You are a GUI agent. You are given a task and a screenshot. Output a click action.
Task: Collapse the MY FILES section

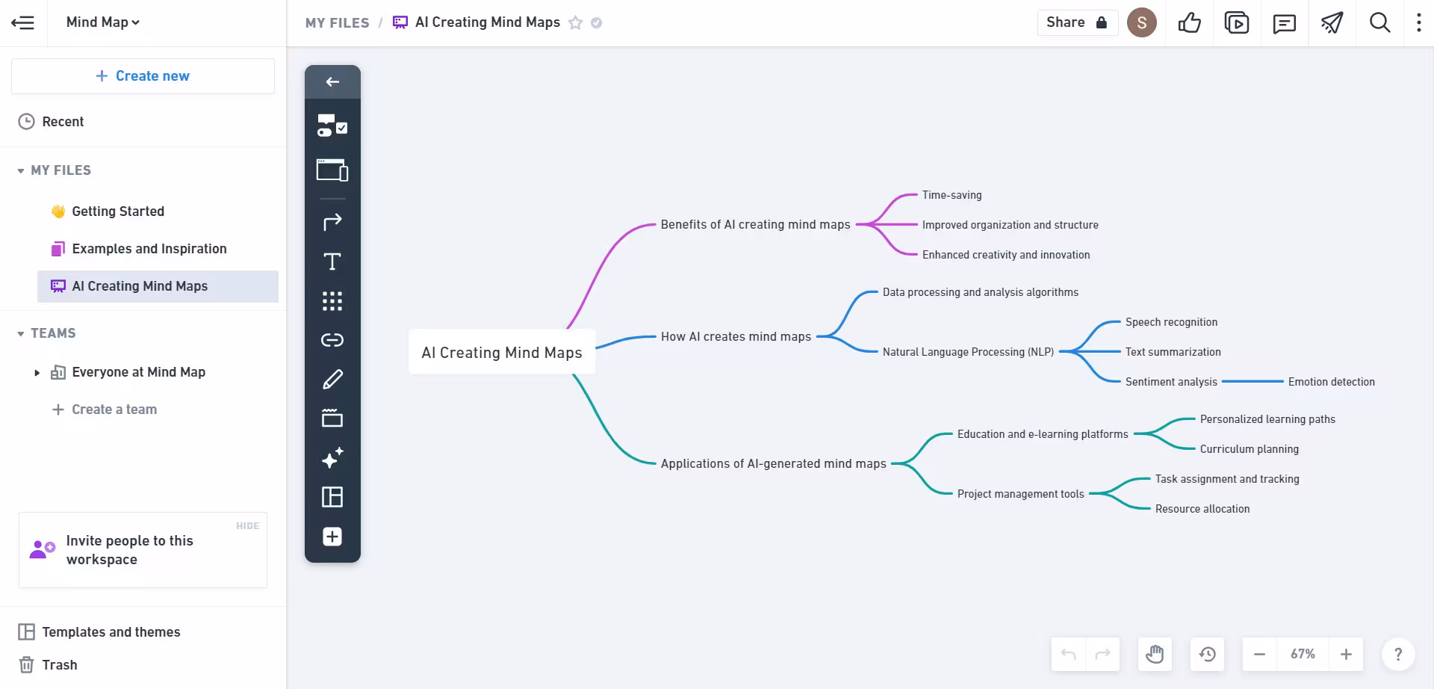tap(21, 171)
